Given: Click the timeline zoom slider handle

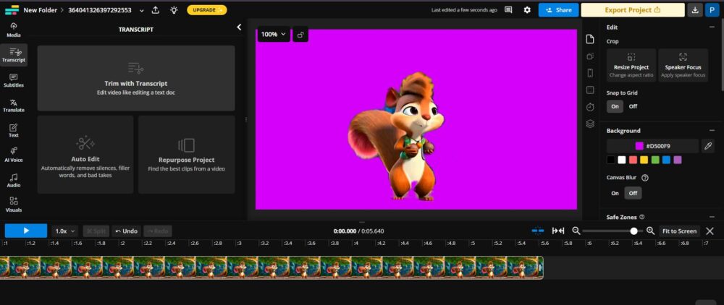Looking at the screenshot, I should (x=634, y=231).
